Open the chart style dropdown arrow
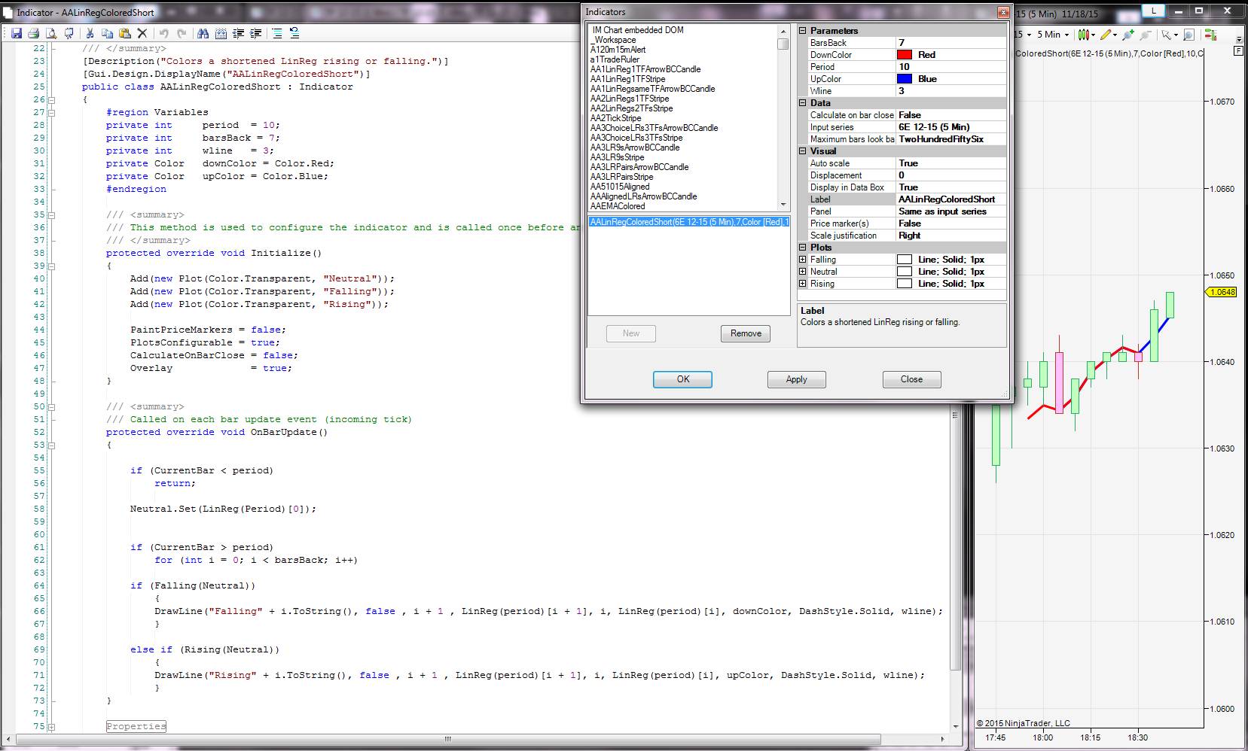 point(1093,35)
